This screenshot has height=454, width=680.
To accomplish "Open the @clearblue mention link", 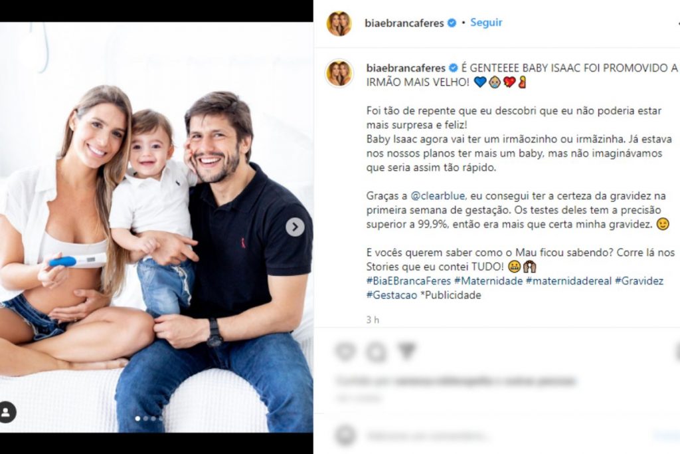I will (x=438, y=195).
